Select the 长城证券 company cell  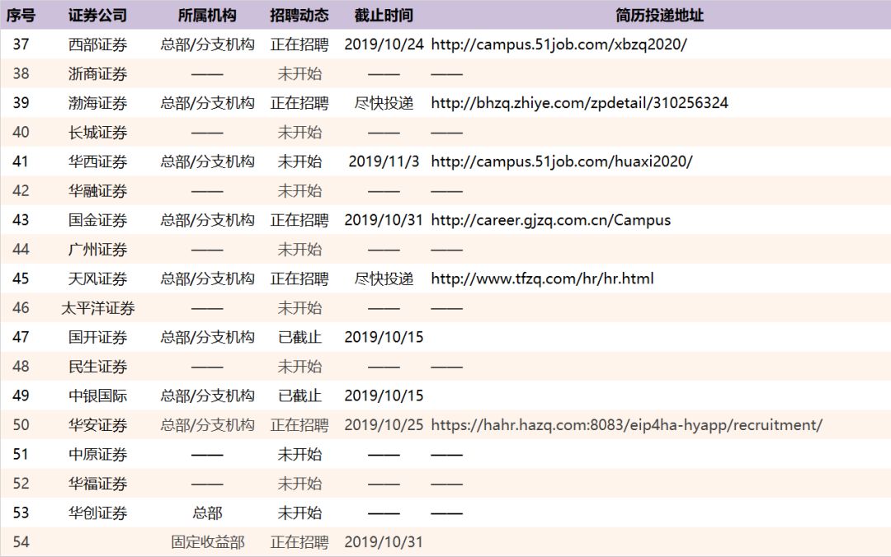click(97, 133)
